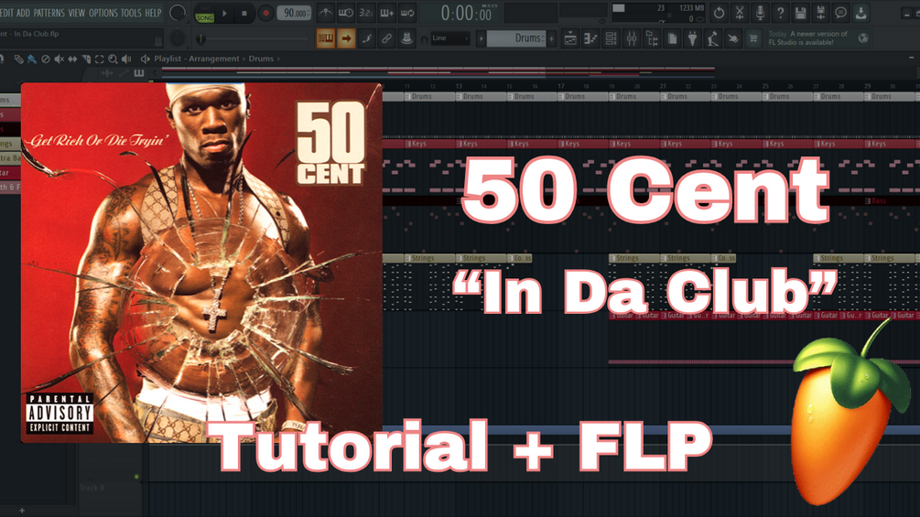Click the download tray icon

860,12
